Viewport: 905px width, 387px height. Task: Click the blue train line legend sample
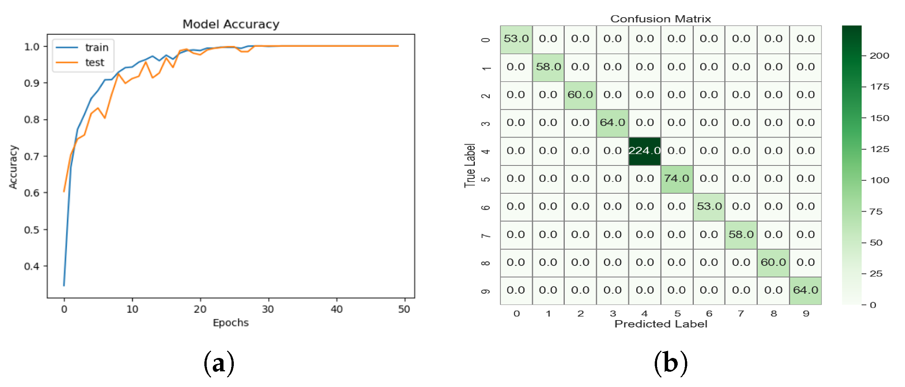coord(67,47)
